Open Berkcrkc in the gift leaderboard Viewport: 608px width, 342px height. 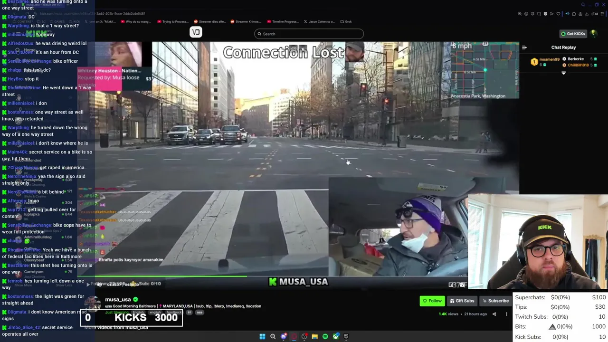pos(576,59)
